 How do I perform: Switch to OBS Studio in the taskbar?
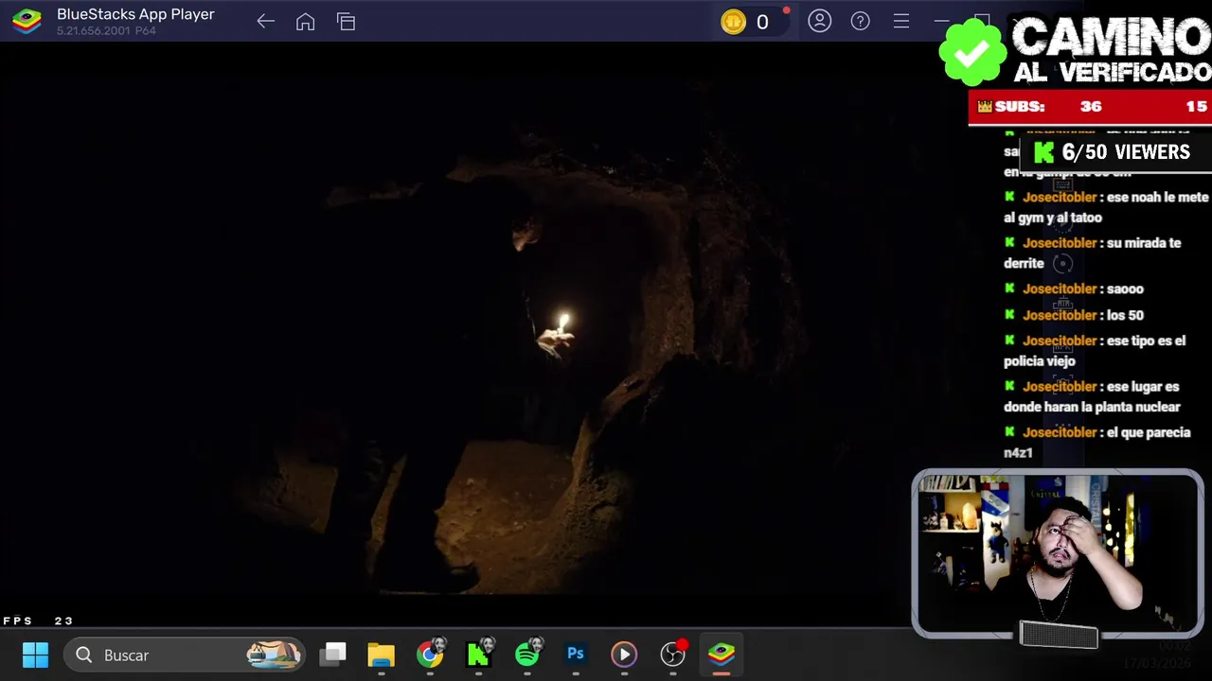672,655
